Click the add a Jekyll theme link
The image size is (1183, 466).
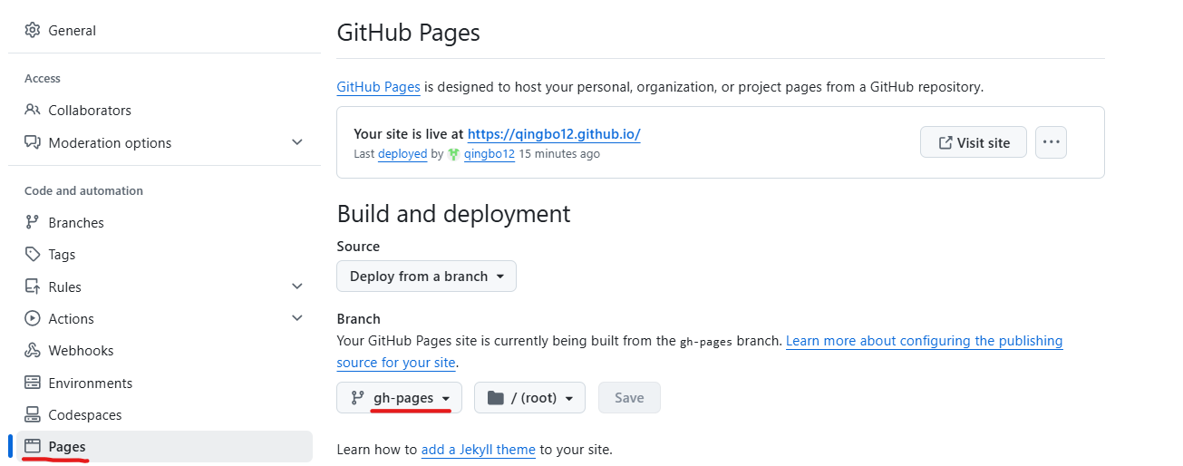coord(479,449)
